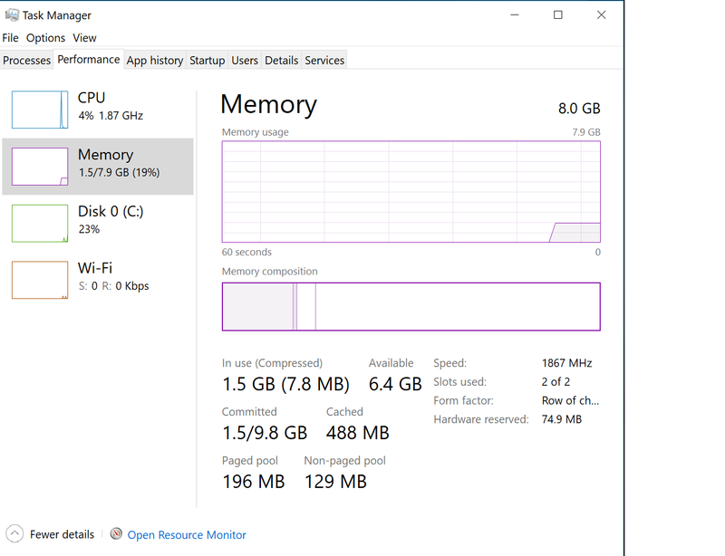
Task: Click the Memory composition bar
Action: [411, 307]
